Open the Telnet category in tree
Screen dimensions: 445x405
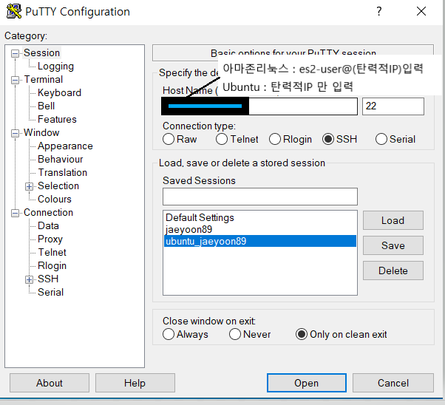click(x=52, y=252)
